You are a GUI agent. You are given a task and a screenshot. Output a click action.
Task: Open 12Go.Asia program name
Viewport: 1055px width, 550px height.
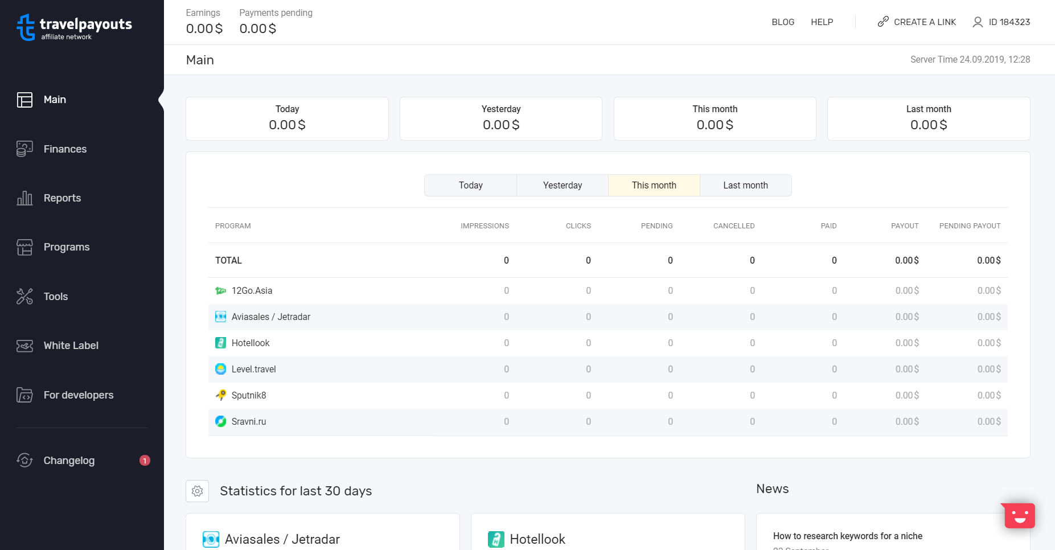point(252,291)
